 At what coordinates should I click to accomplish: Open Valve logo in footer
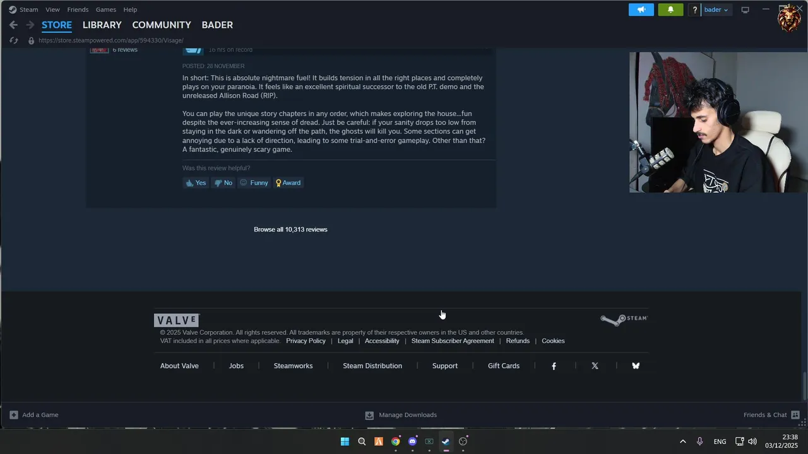click(x=177, y=320)
